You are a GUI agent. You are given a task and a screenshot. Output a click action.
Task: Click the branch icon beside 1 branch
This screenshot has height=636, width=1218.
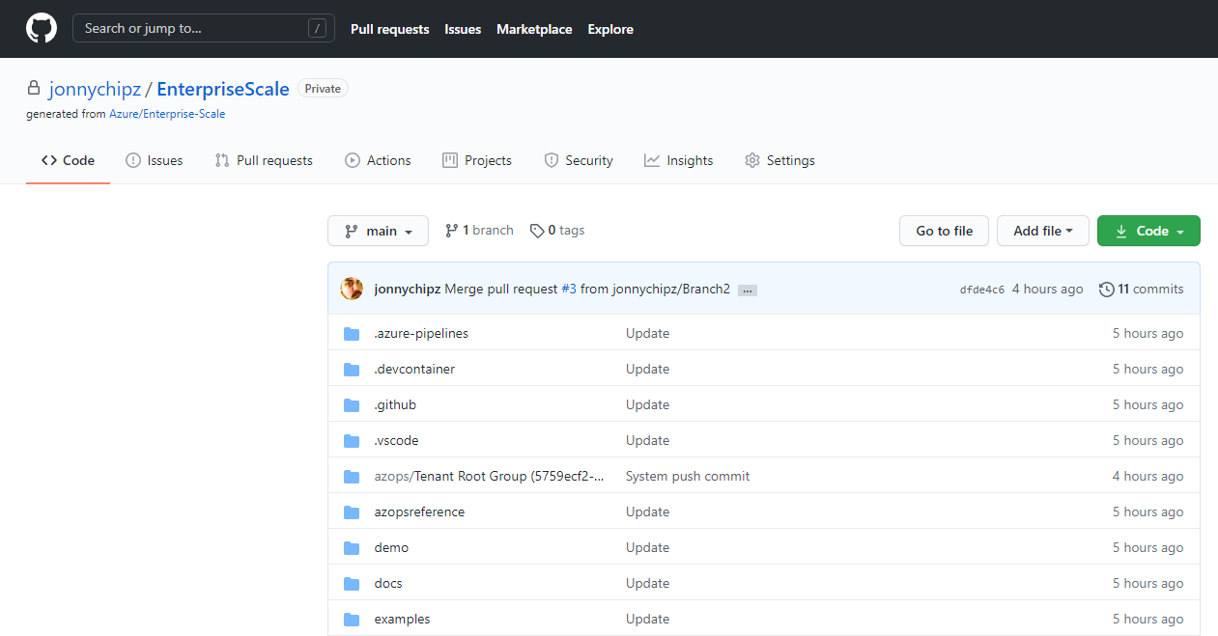click(x=451, y=231)
